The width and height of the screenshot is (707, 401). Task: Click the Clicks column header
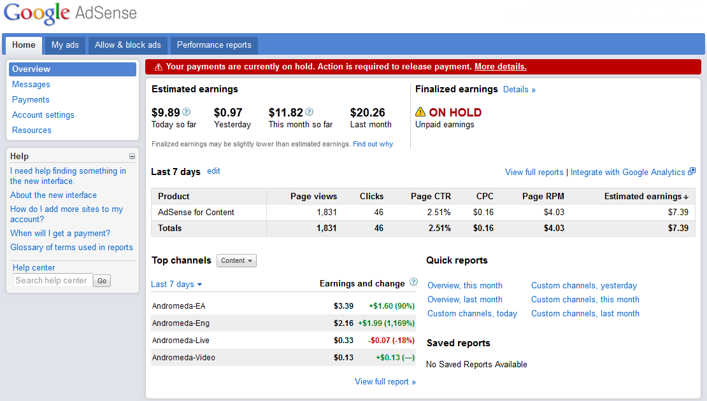click(371, 197)
